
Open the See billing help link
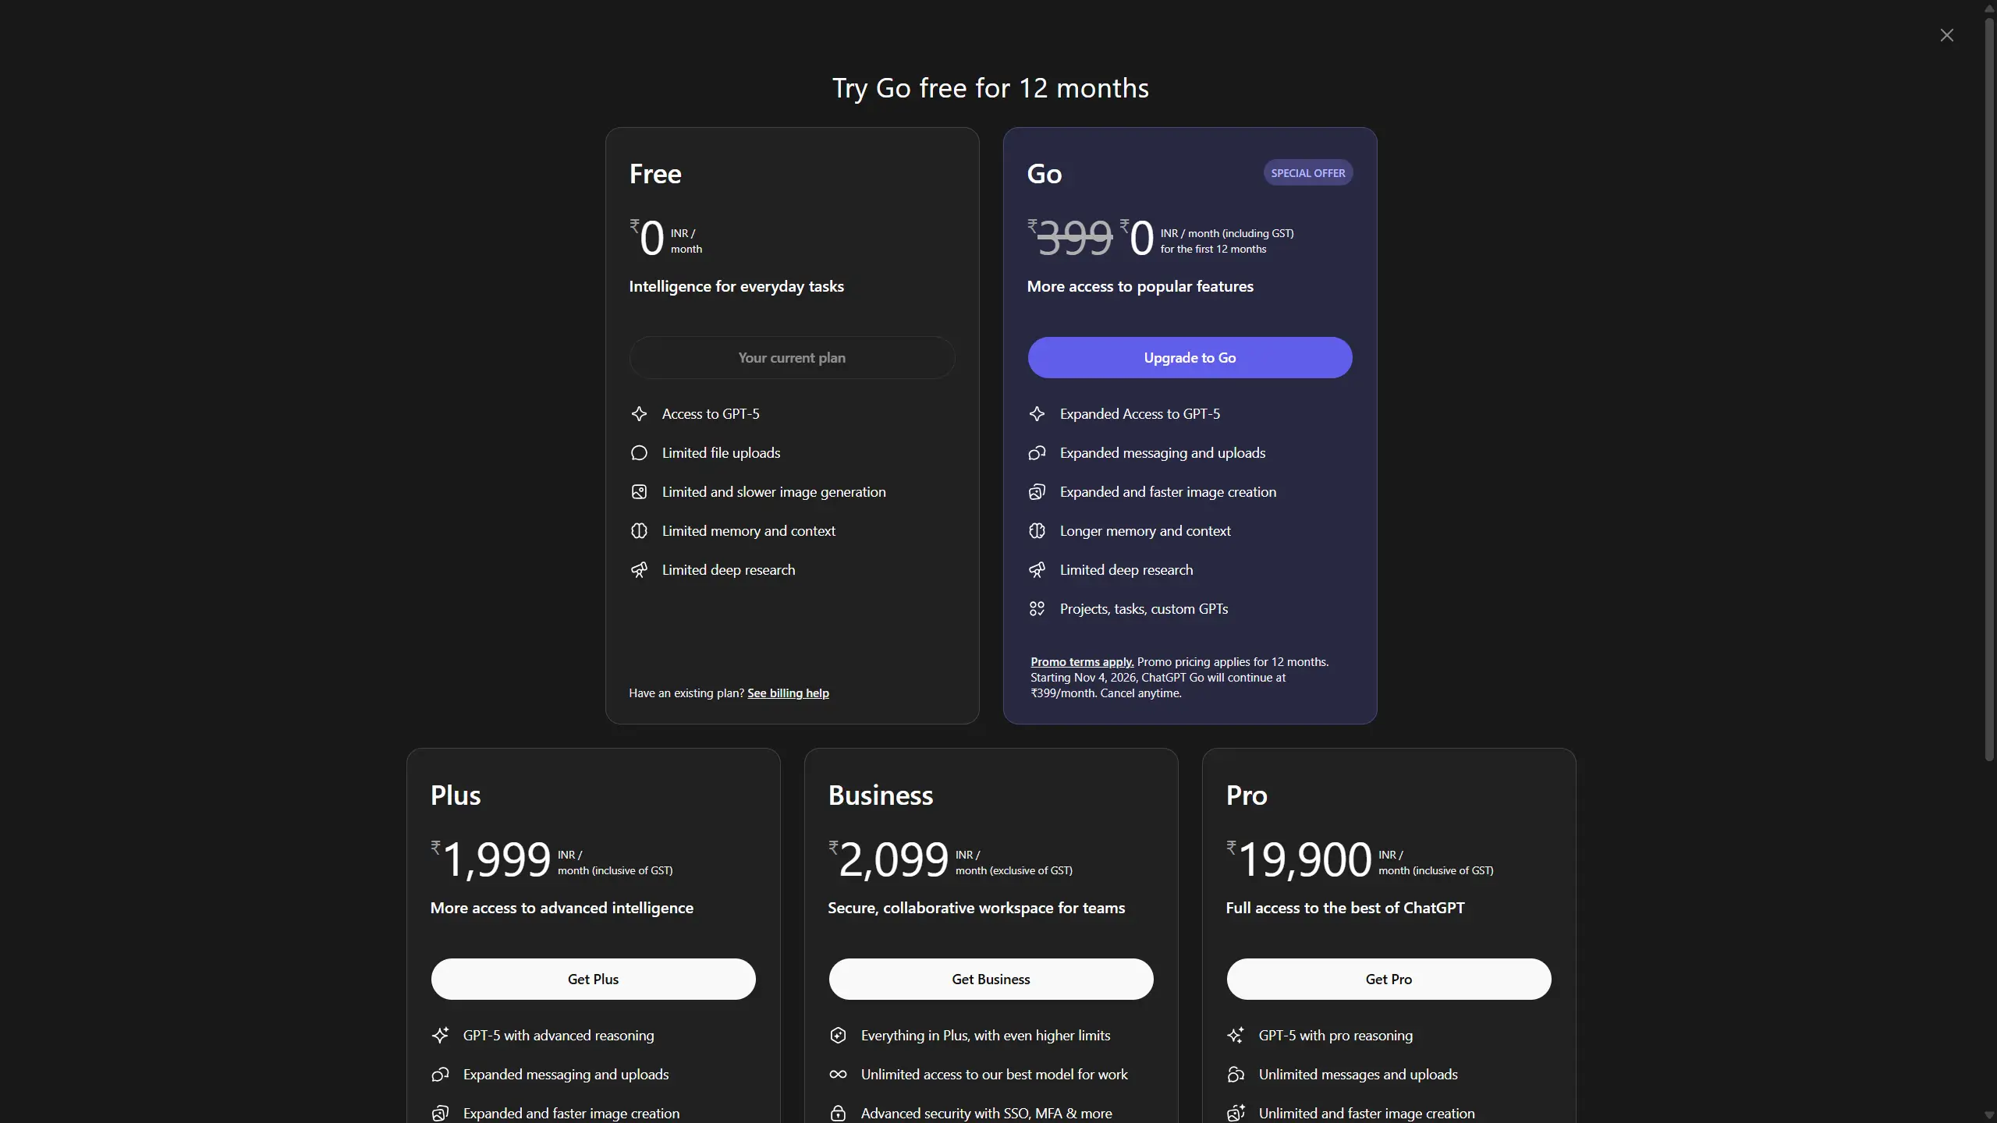[788, 693]
